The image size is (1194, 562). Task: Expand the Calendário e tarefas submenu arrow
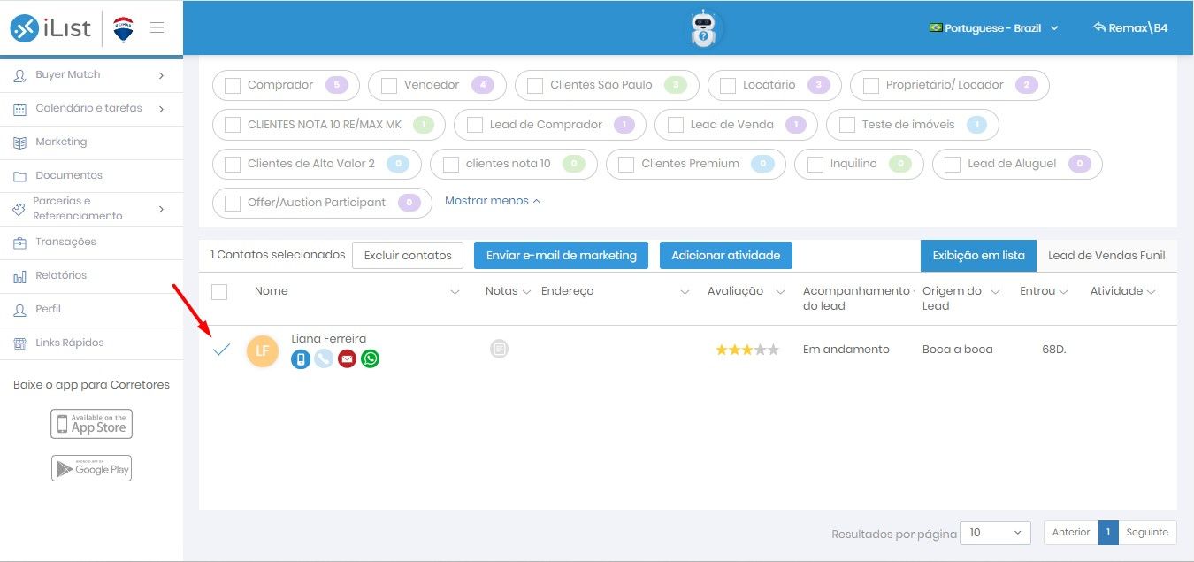(161, 109)
